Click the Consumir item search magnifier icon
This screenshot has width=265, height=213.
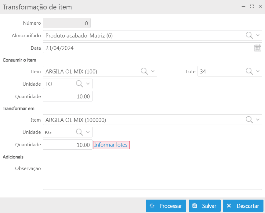[x=144, y=71]
